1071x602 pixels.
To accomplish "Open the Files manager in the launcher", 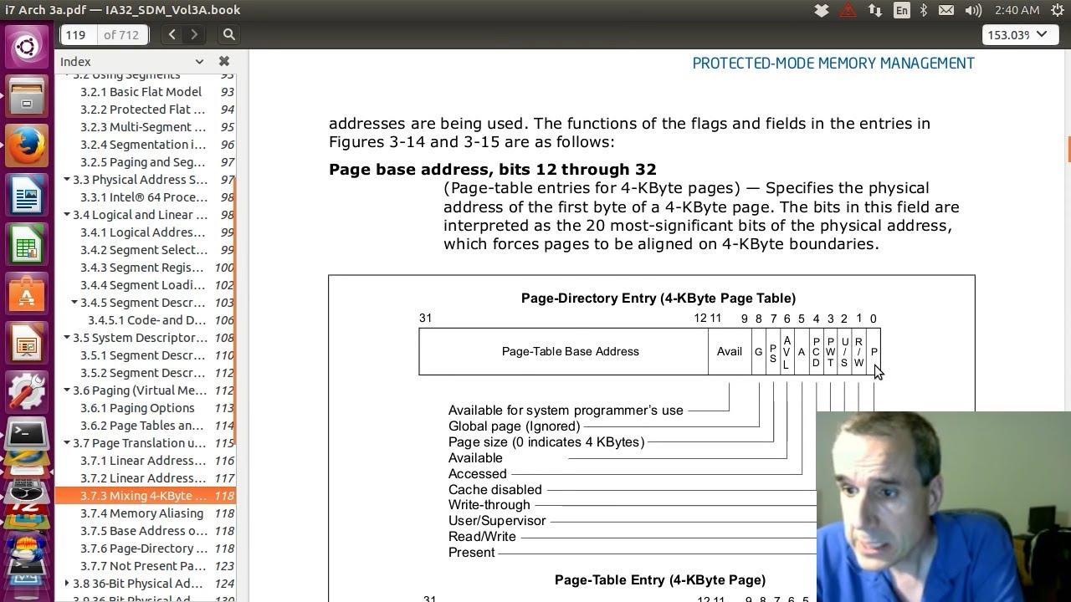I will pyautogui.click(x=27, y=96).
